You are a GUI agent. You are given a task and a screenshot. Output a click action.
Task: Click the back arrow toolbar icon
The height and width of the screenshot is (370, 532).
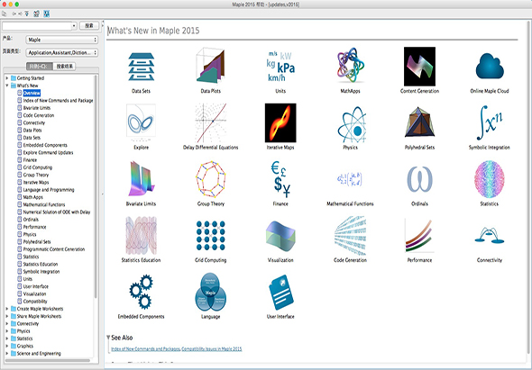coord(14,14)
